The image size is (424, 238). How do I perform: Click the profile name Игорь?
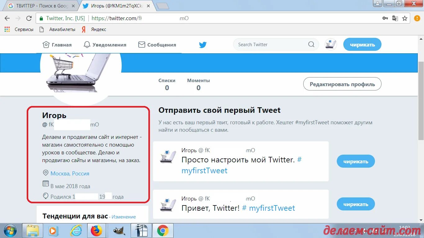tap(54, 115)
